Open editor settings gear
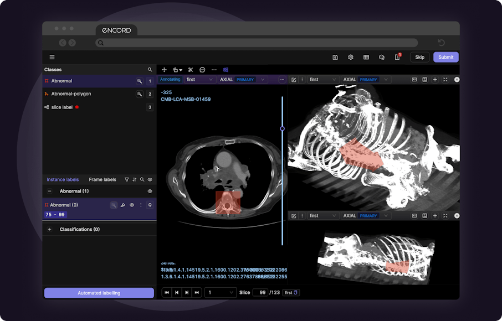This screenshot has height=321, width=502. click(351, 57)
